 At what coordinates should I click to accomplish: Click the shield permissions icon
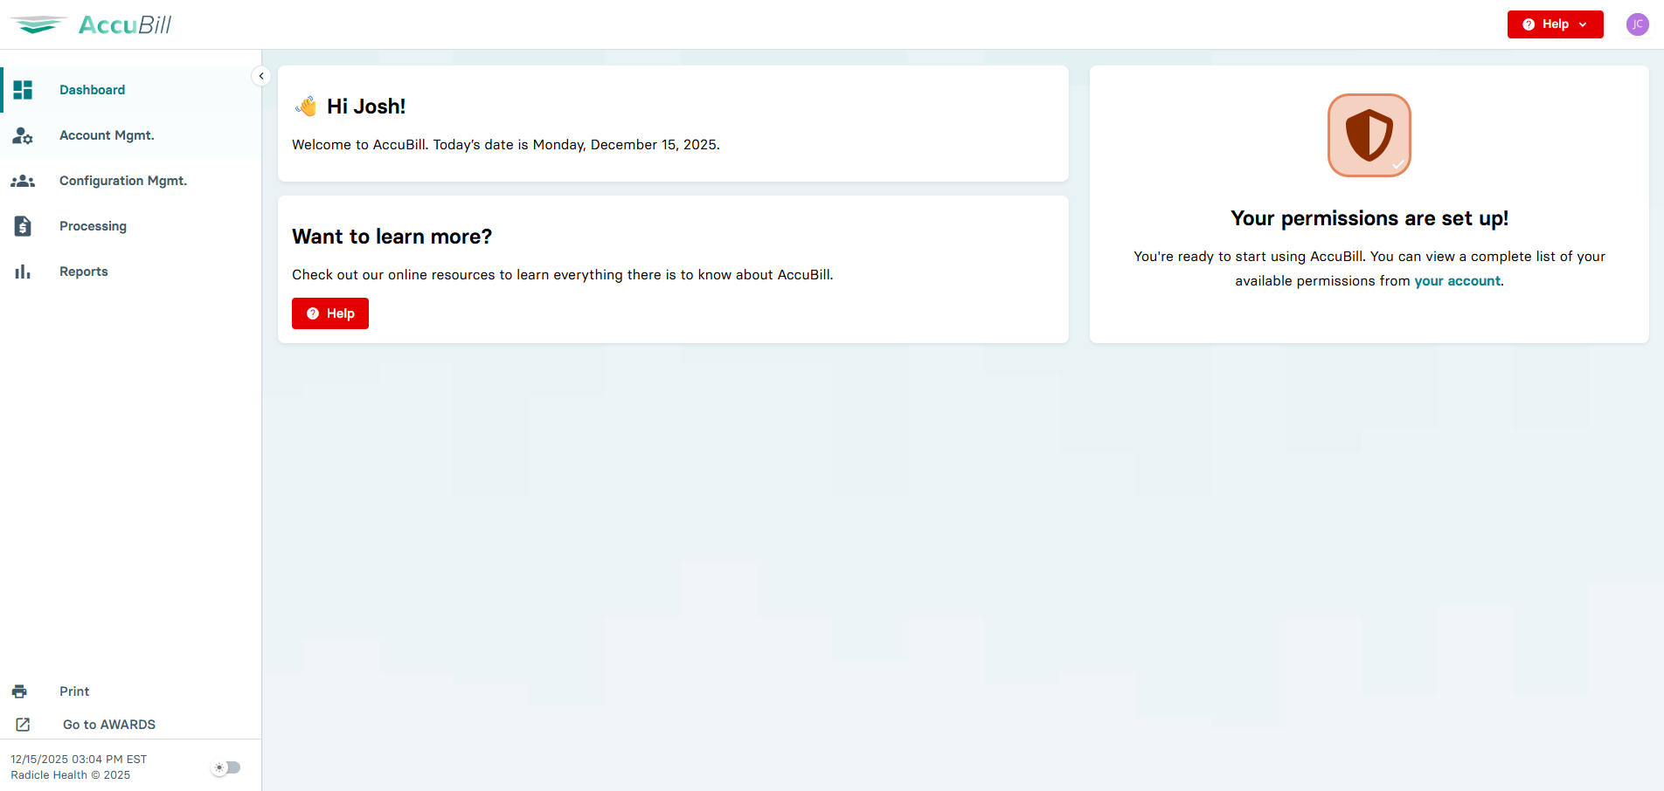pyautogui.click(x=1369, y=135)
